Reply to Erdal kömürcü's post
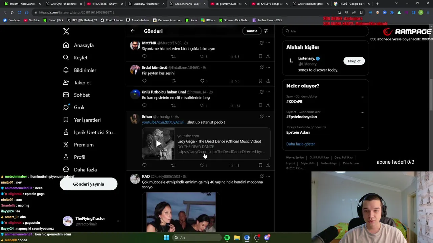The height and width of the screenshot is (243, 433). [x=144, y=81]
